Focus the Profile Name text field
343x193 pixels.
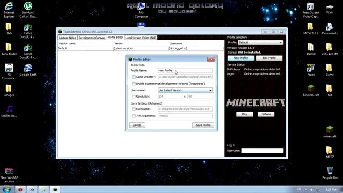pos(185,70)
